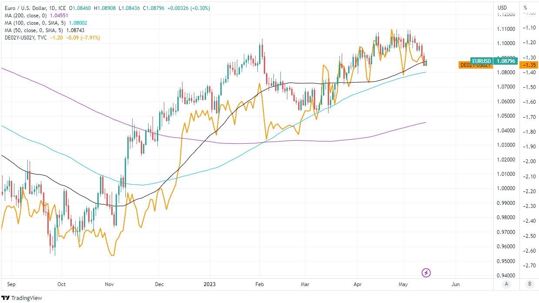Click the green EURUSD price label
539x303 pixels.
pyautogui.click(x=481, y=61)
